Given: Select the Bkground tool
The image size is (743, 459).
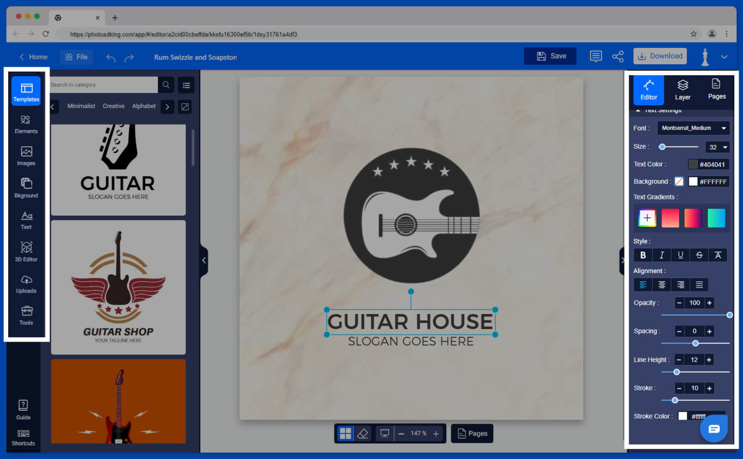Looking at the screenshot, I should pyautogui.click(x=26, y=188).
